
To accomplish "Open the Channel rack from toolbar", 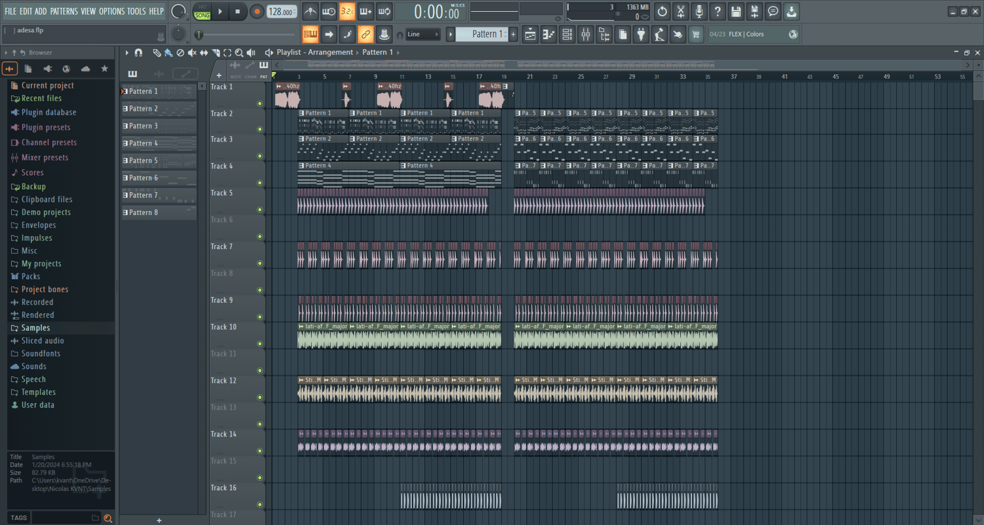I will (567, 34).
